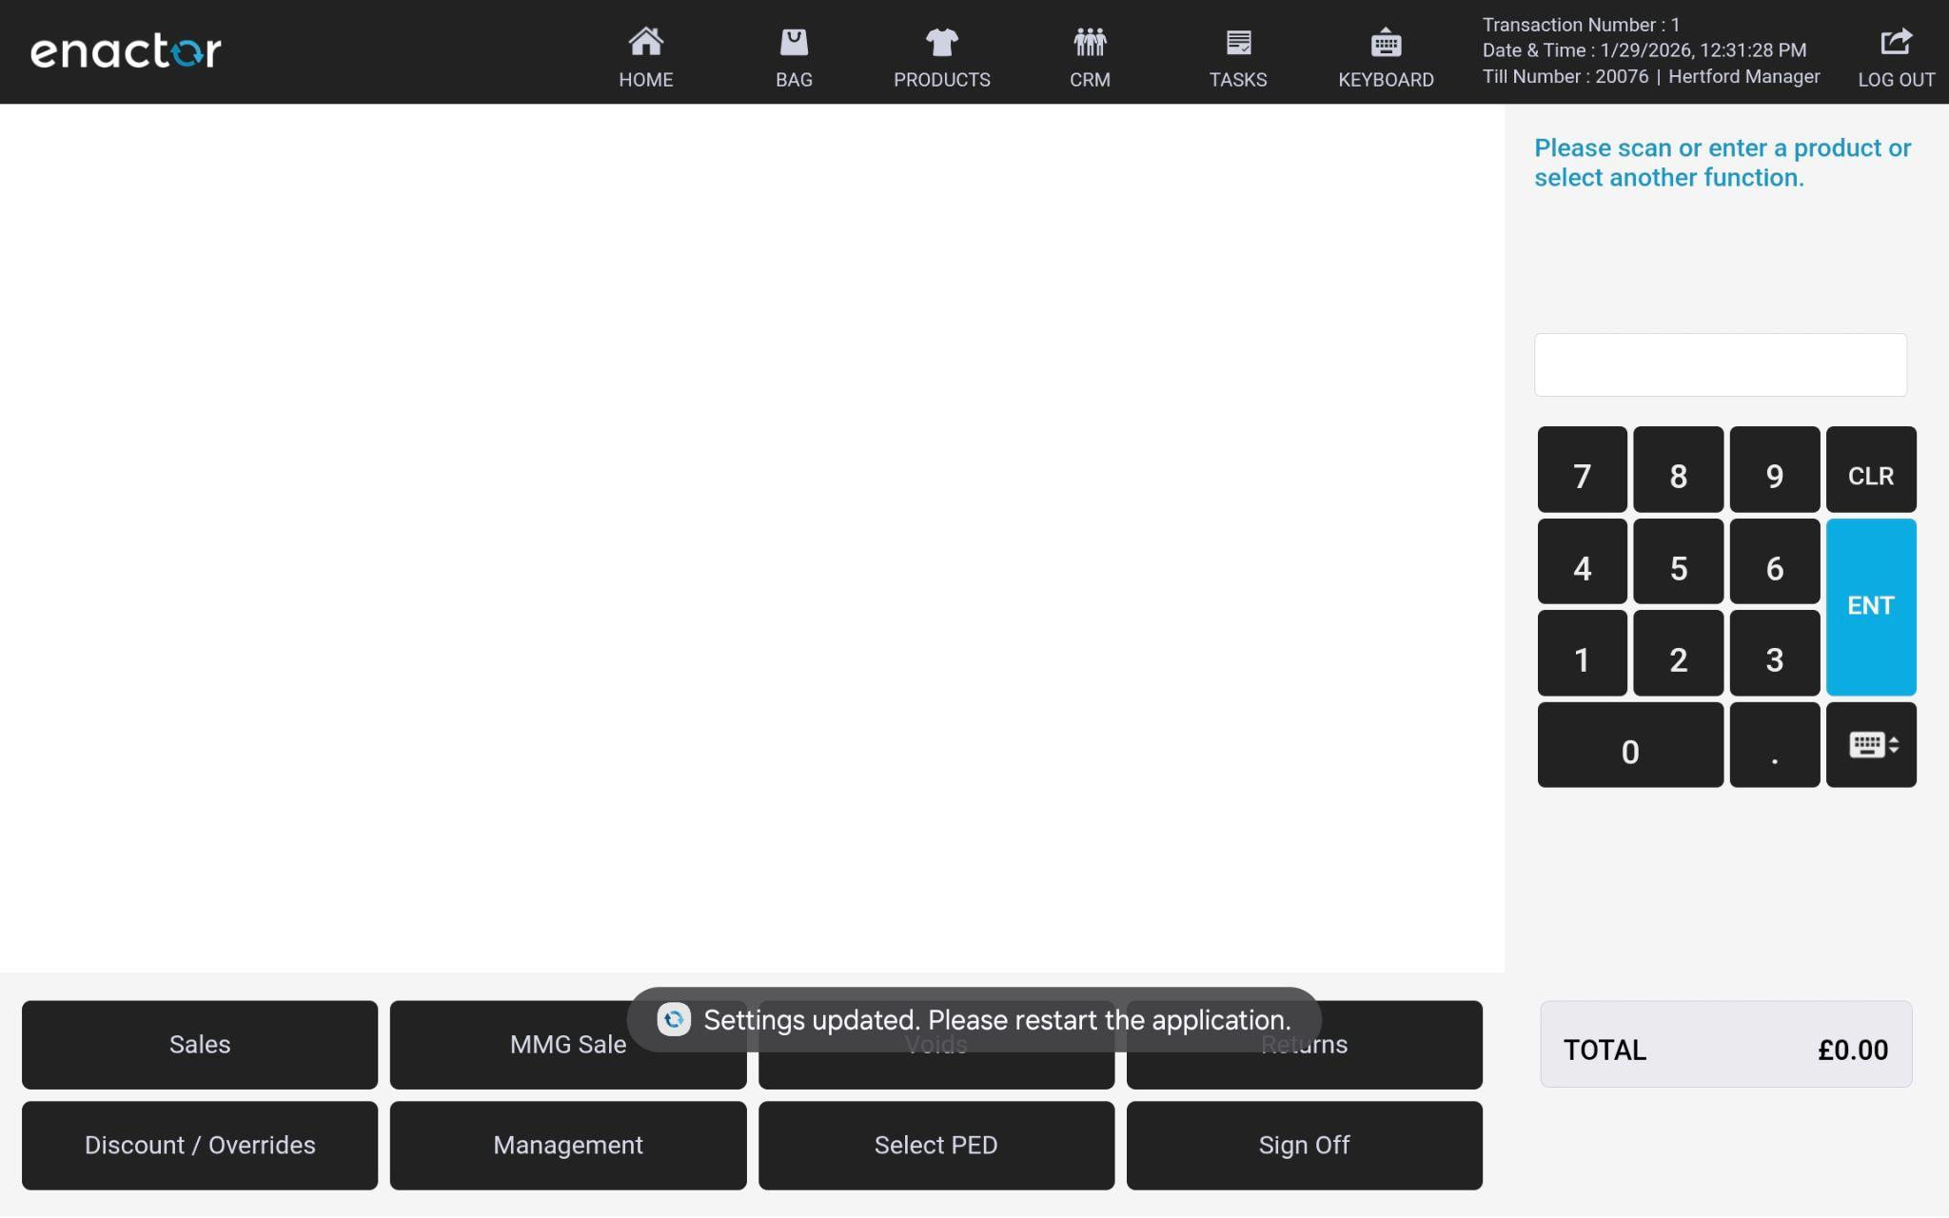Viewport: 1949px width, 1218px height.
Task: Toggle keypad keyboard switch icon
Action: (x=1871, y=745)
